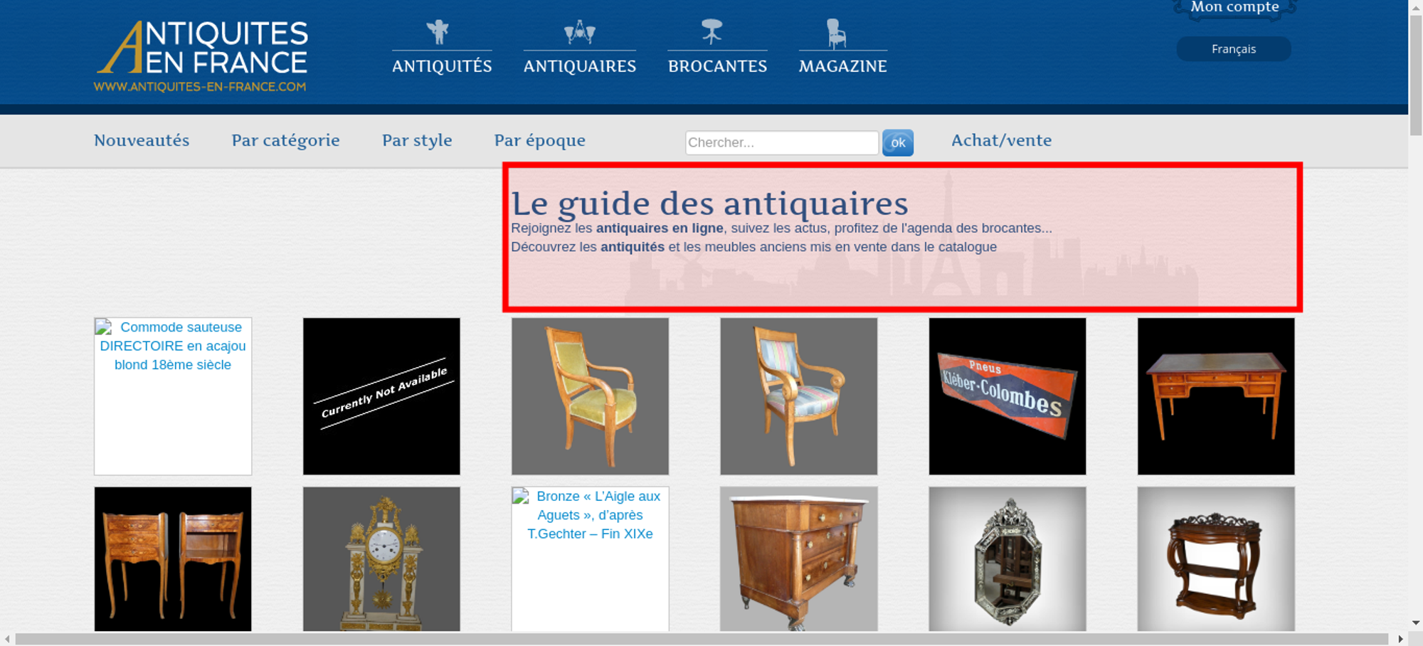Go to the Nouveautés section
Image resolution: width=1423 pixels, height=646 pixels.
click(x=142, y=140)
